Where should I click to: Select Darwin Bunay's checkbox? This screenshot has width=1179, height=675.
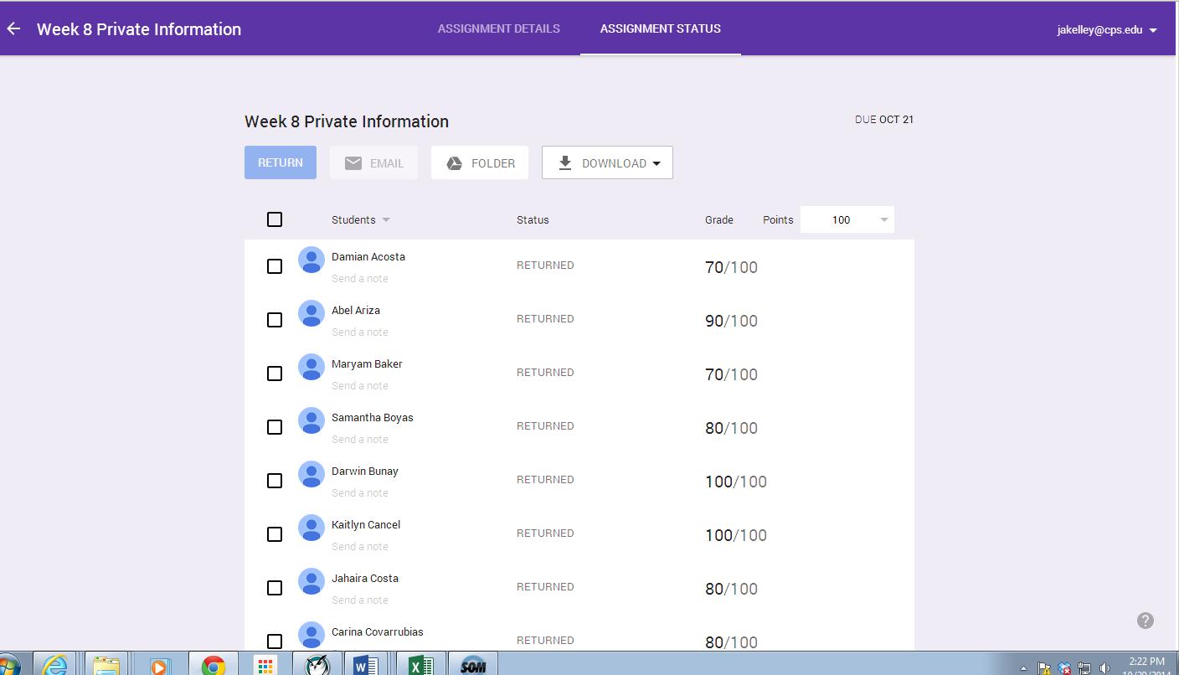tap(275, 481)
